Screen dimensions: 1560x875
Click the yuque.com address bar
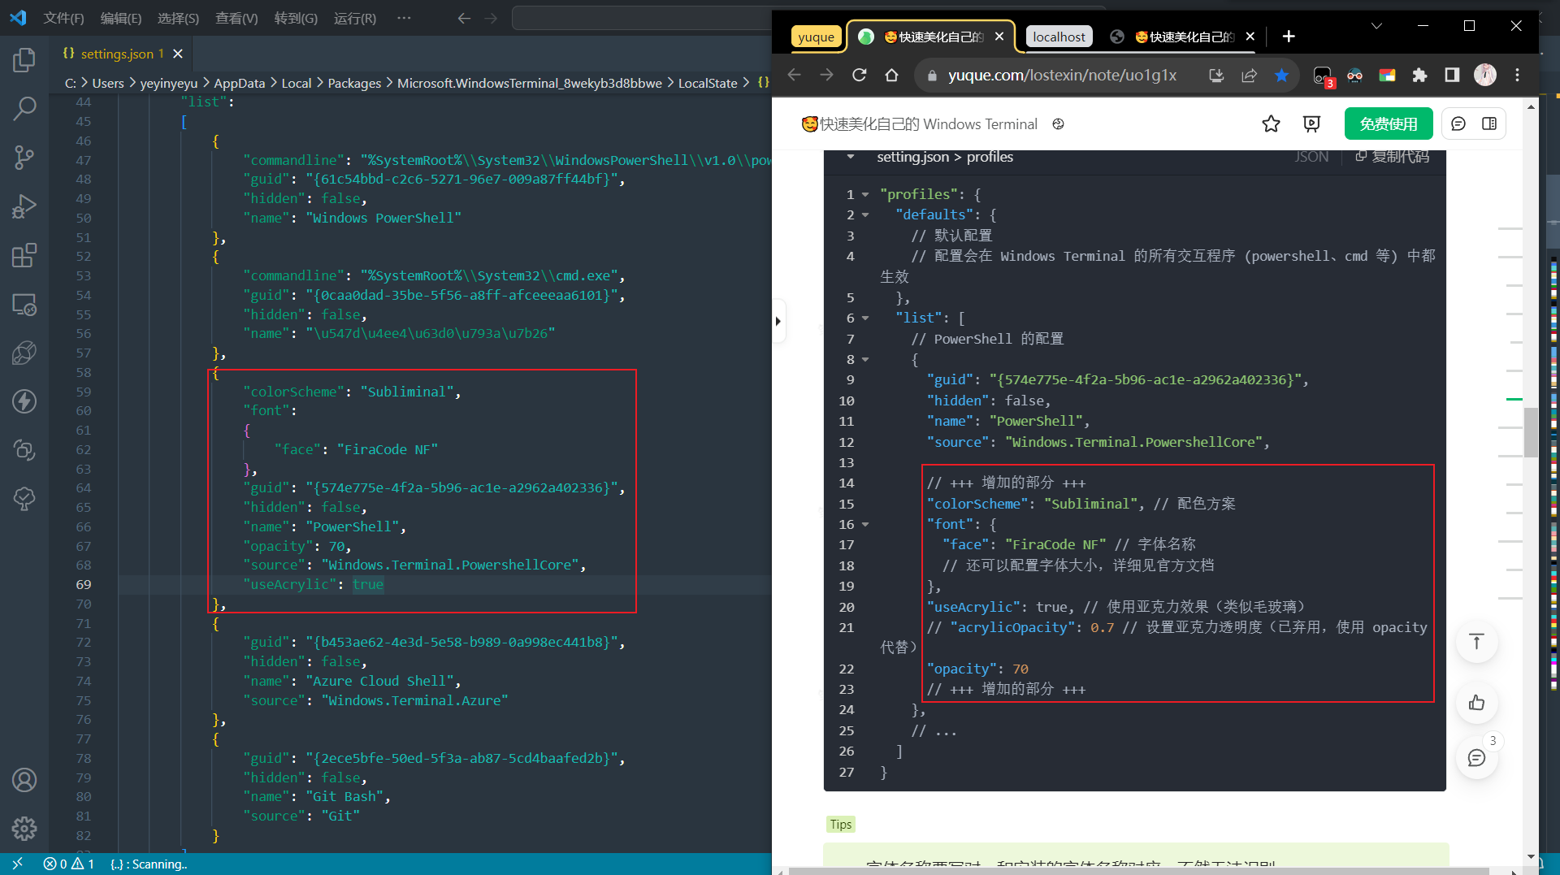1062,75
